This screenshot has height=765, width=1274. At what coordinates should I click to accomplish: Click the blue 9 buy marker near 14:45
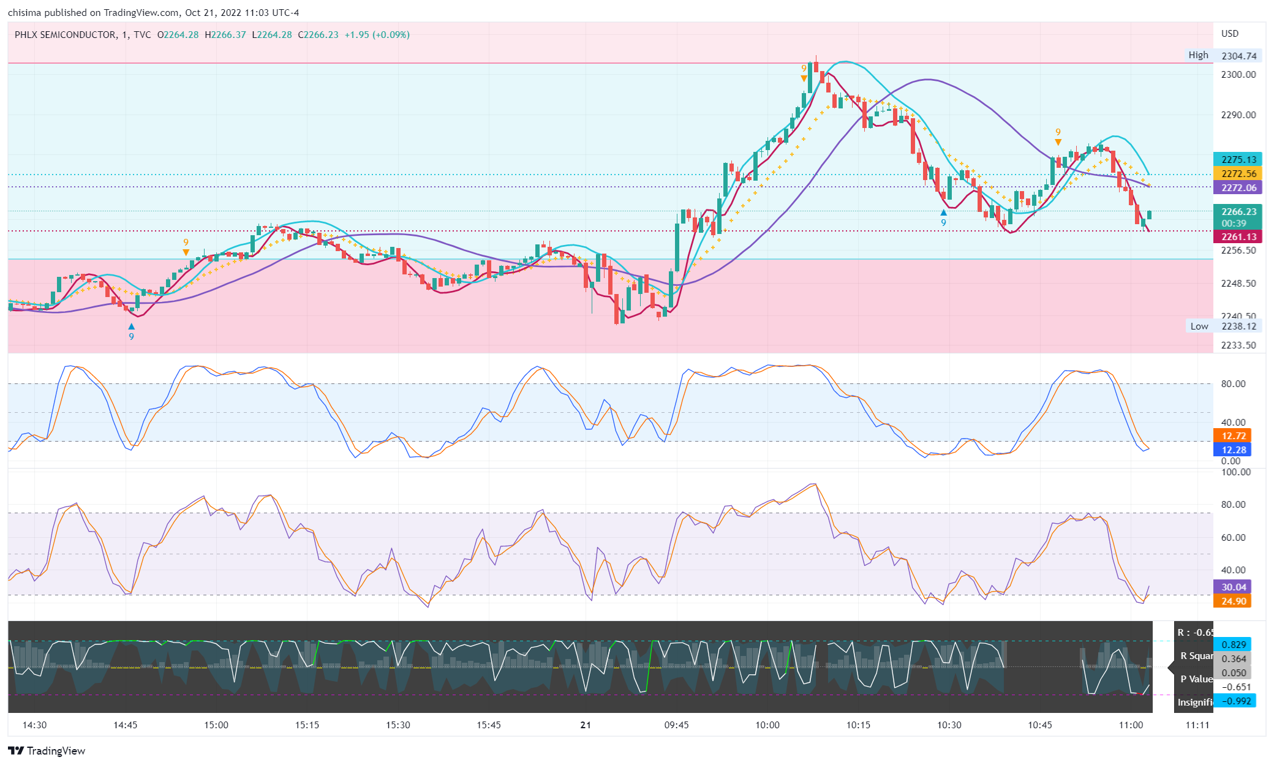point(131,331)
